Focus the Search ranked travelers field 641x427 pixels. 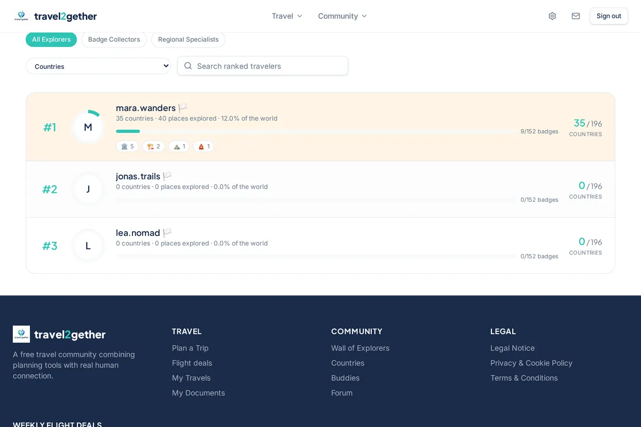[x=263, y=66]
